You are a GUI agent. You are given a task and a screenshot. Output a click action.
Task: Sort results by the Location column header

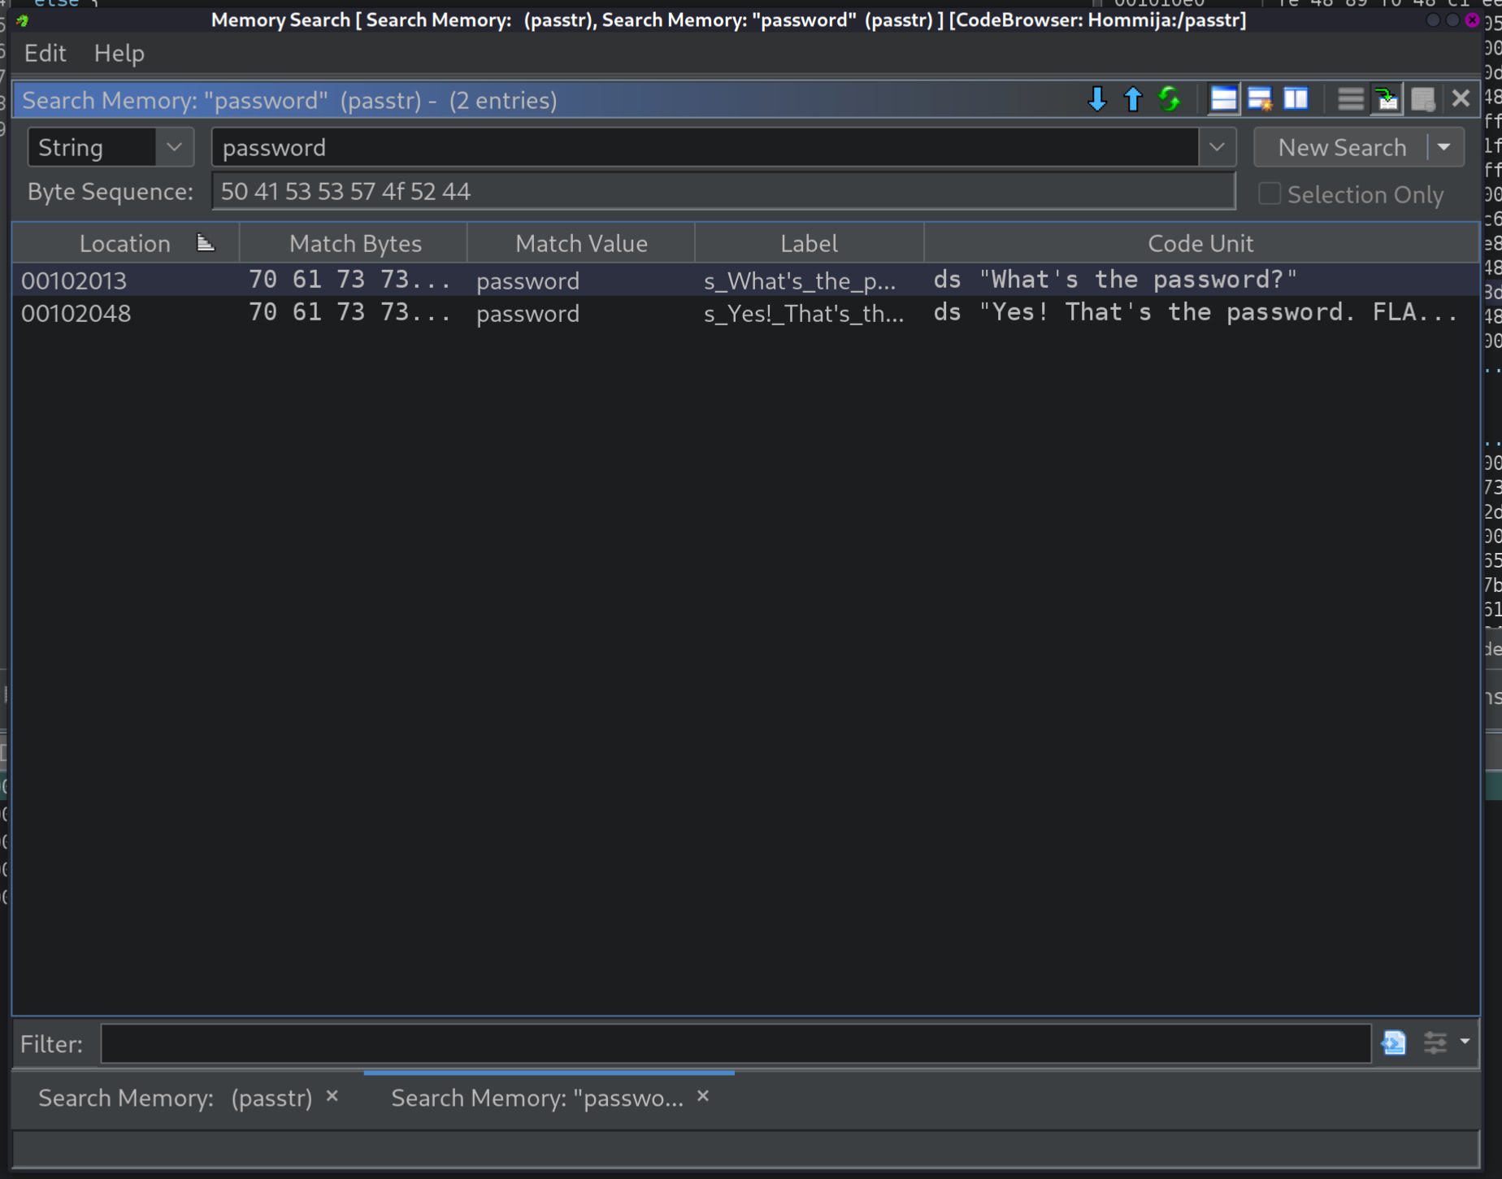click(125, 243)
